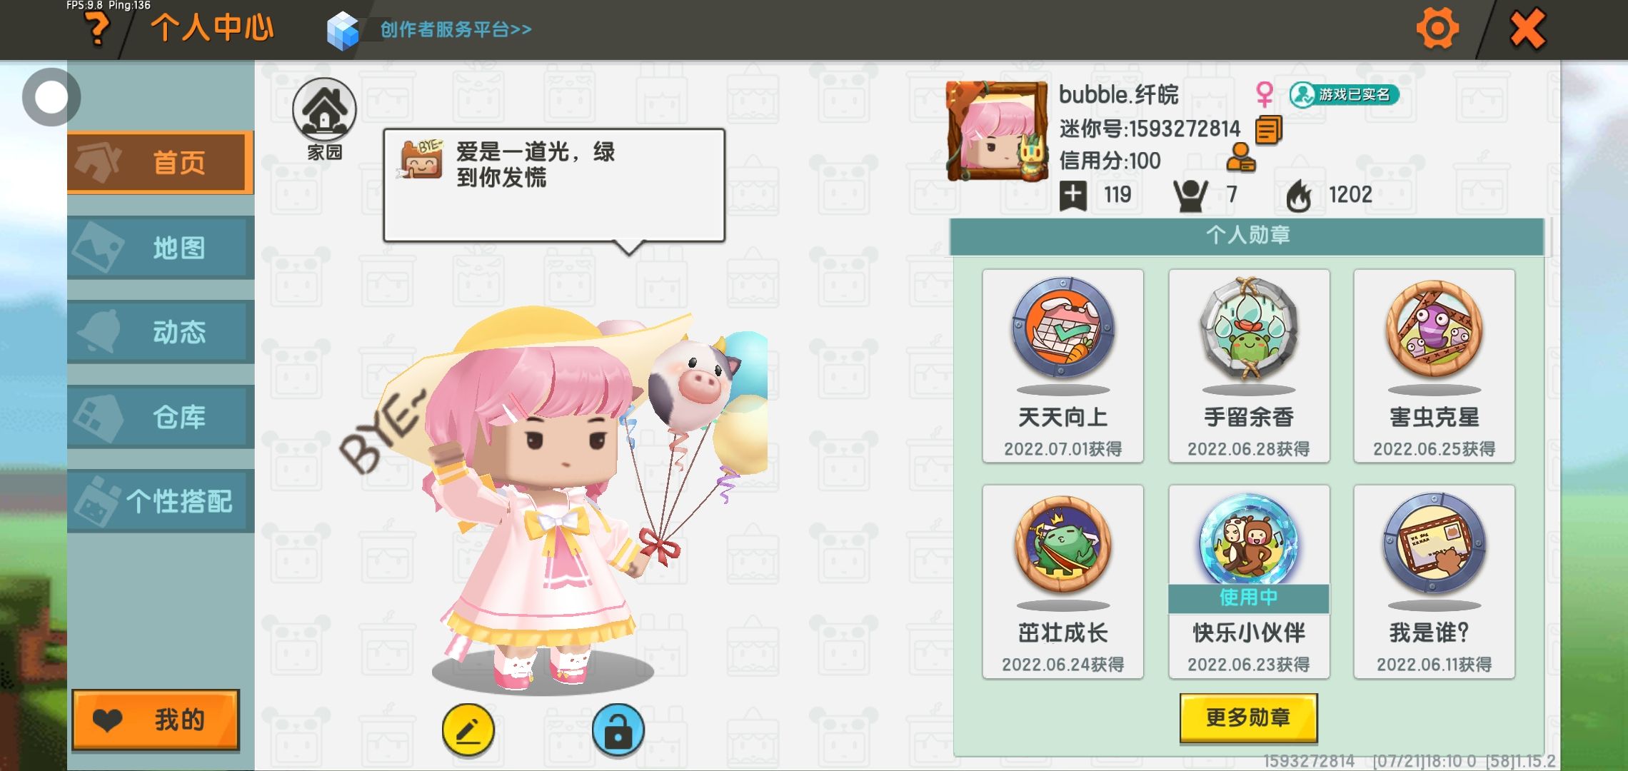This screenshot has height=771, width=1628.
Task: Click the flame popularity icon
Action: click(x=1299, y=195)
